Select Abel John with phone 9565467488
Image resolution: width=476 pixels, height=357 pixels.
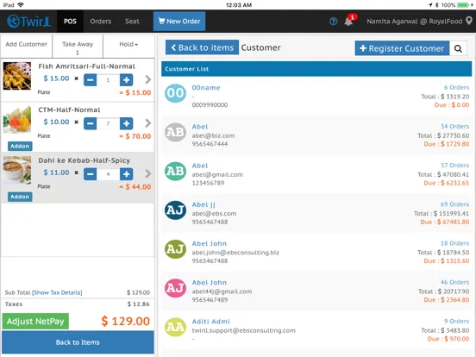click(316, 252)
